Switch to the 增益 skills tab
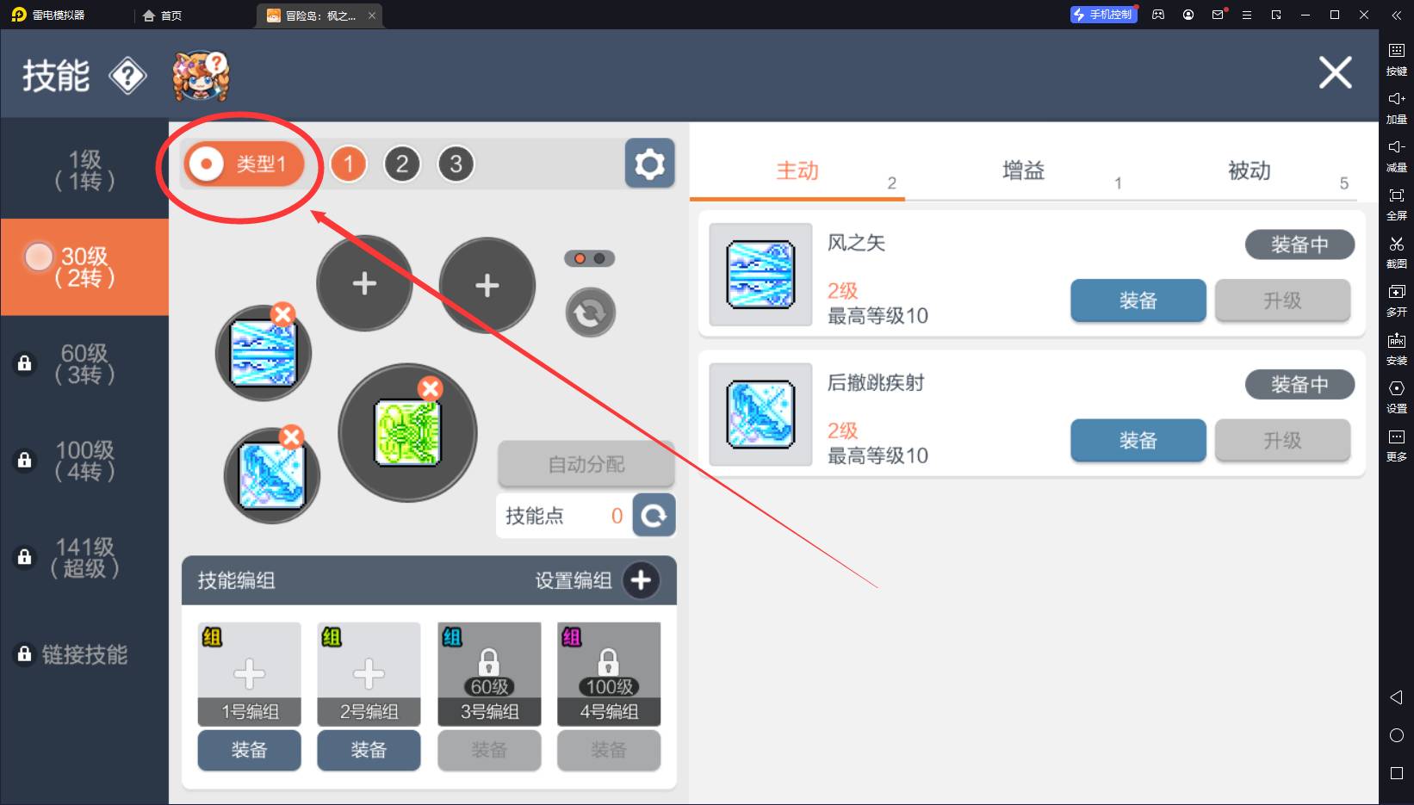This screenshot has width=1414, height=805. click(x=1024, y=170)
